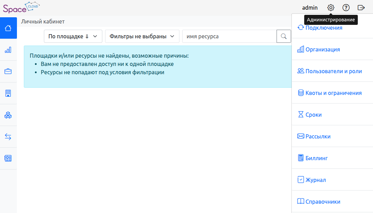Image resolution: width=373 pixels, height=213 pixels.
Task: Click the SpaceCloud logo
Action: 21,8
